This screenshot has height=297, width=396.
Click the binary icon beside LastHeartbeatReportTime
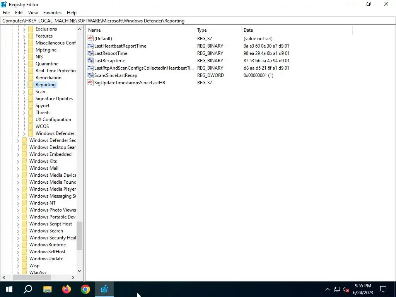[x=90, y=46]
